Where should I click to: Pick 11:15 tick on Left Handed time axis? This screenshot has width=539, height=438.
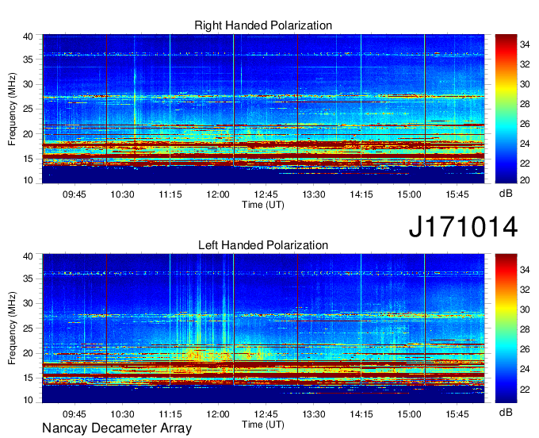(x=170, y=414)
